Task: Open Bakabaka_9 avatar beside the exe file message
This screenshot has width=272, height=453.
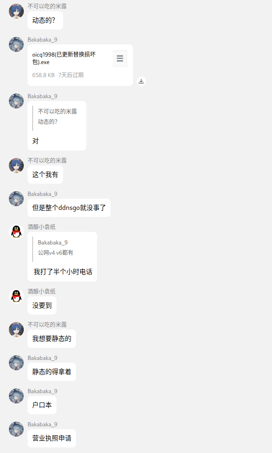Action: point(16,44)
